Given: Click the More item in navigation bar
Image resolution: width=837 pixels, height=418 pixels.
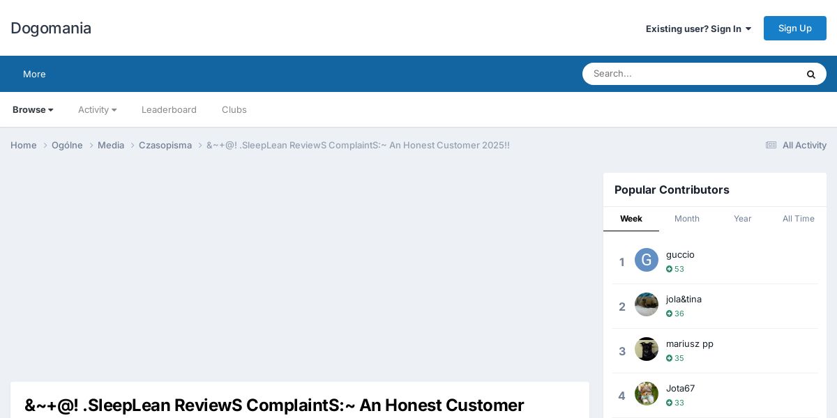Looking at the screenshot, I should click(x=34, y=74).
